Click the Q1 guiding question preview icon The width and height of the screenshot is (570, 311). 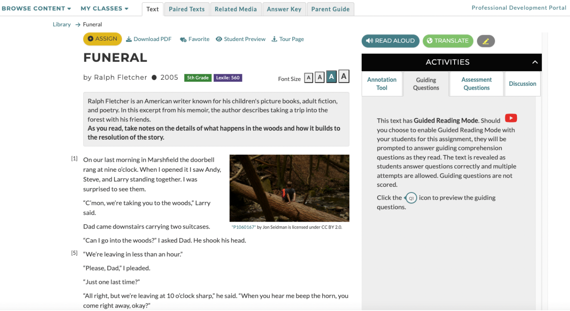(x=410, y=198)
